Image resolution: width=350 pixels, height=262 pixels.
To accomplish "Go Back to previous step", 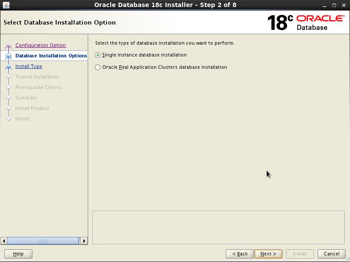I will click(240, 254).
